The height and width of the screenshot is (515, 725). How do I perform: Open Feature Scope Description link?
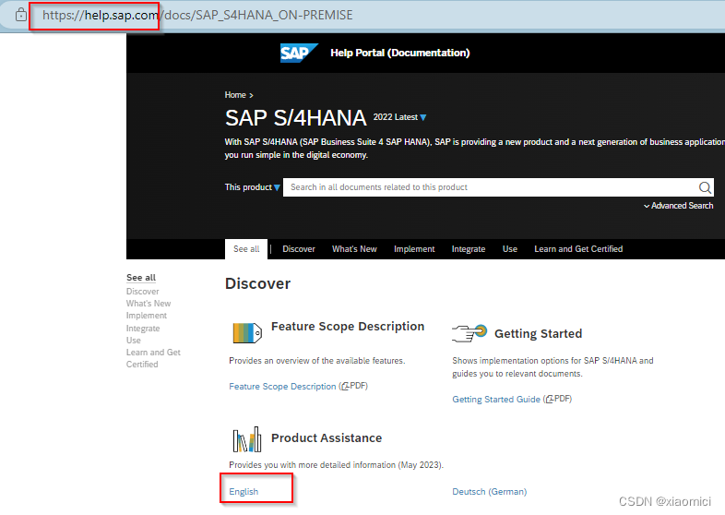282,387
